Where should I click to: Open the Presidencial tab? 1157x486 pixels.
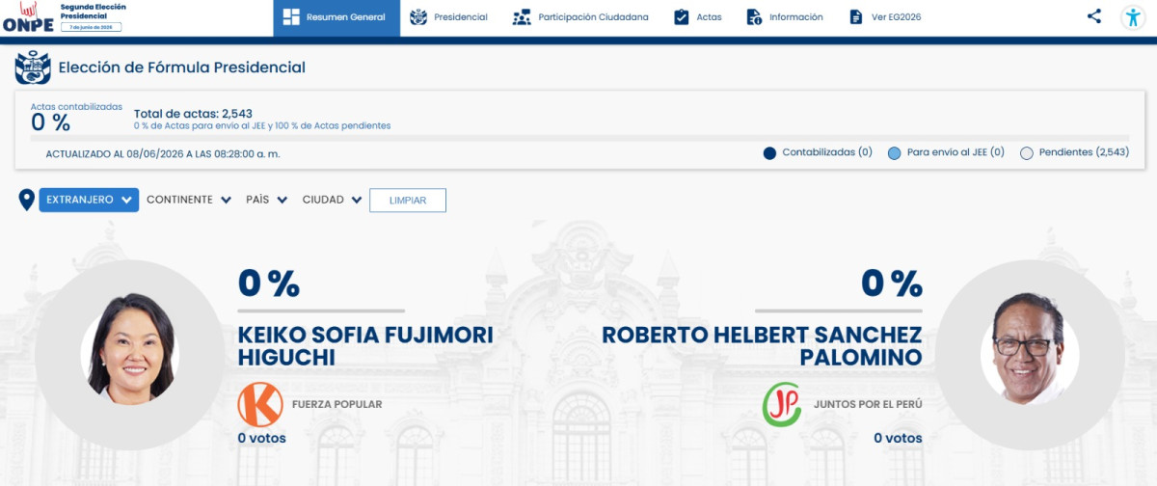448,17
